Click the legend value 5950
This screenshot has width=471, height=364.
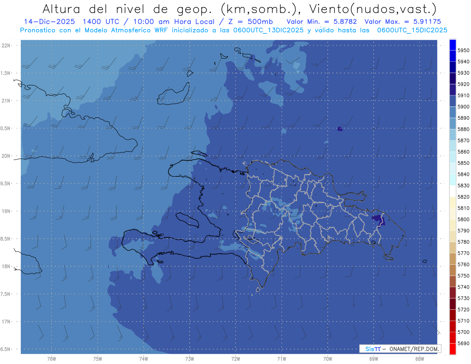[x=463, y=50]
